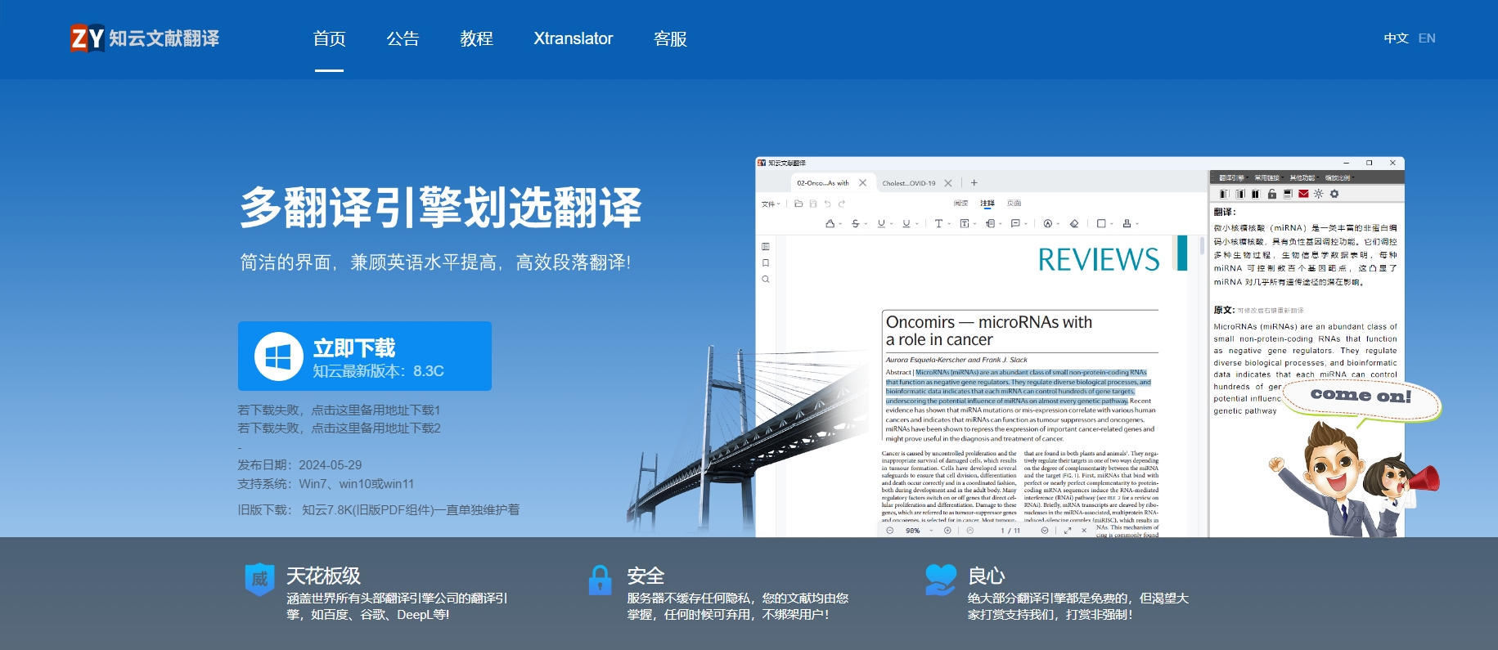Select the eraser tool
Screen dimensions: 1498x650
[x=1074, y=223]
